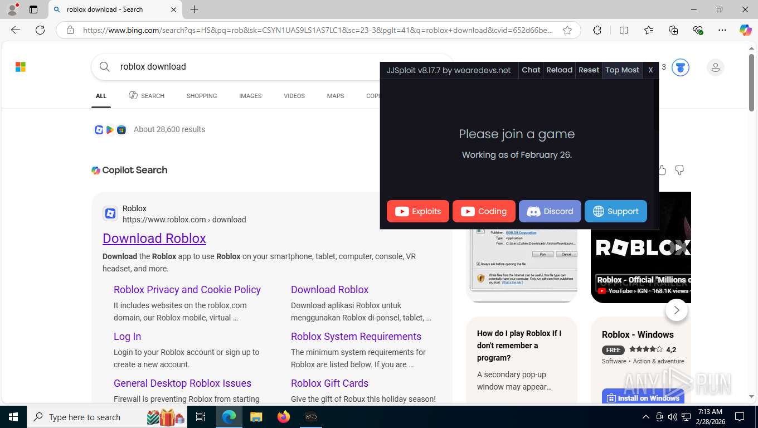Open a new tab with the plus button

(x=194, y=9)
